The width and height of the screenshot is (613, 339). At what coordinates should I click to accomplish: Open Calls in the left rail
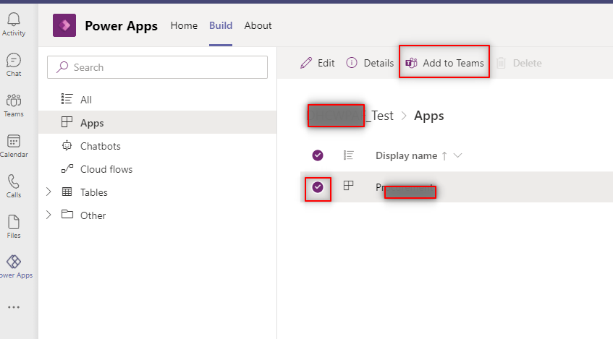click(x=13, y=186)
